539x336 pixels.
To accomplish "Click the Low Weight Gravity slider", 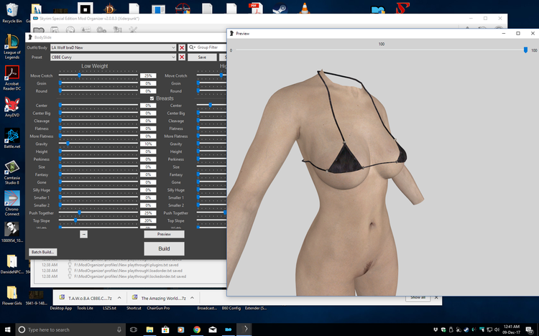I will coord(98,144).
